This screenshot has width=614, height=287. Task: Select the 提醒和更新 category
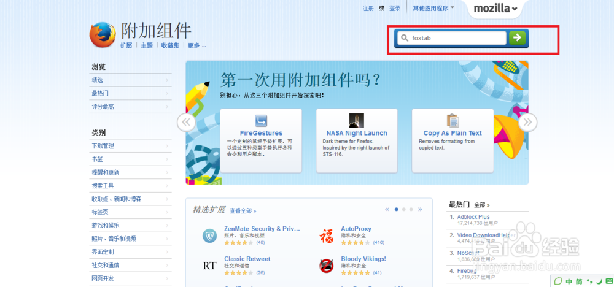click(130, 172)
